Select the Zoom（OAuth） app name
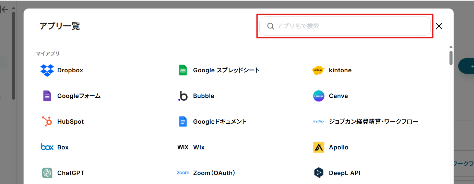The width and height of the screenshot is (474, 184). coord(214,173)
